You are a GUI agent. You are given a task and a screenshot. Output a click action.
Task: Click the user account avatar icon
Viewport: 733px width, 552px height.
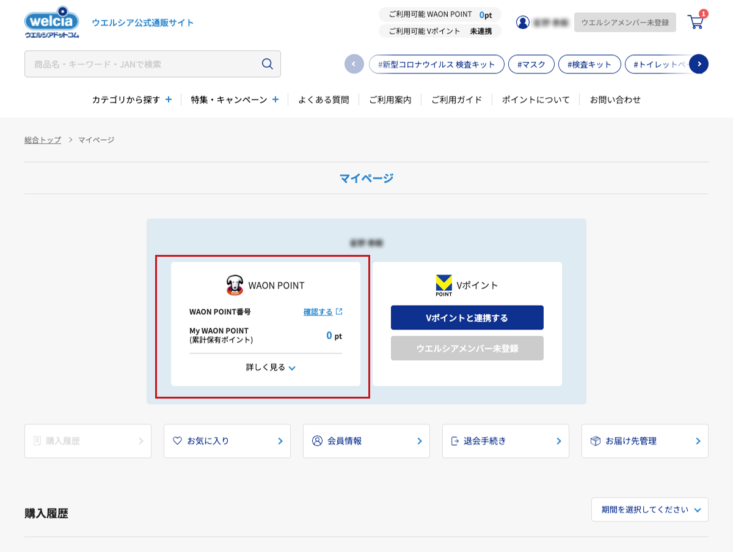coord(523,22)
